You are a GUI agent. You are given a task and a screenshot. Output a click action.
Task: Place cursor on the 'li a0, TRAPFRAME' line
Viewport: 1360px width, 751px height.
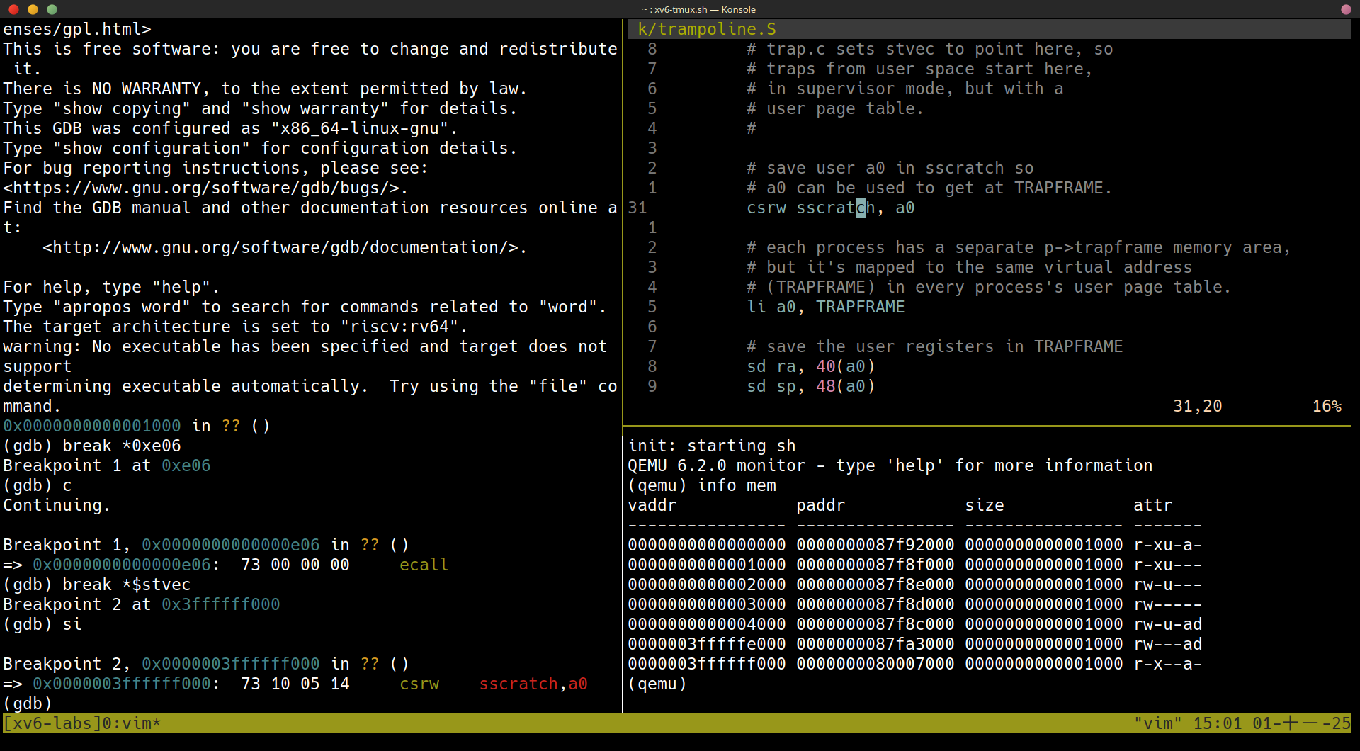coord(825,307)
